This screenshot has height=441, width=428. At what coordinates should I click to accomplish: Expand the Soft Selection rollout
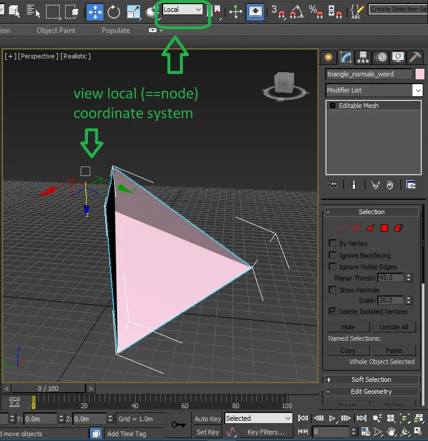click(x=371, y=380)
